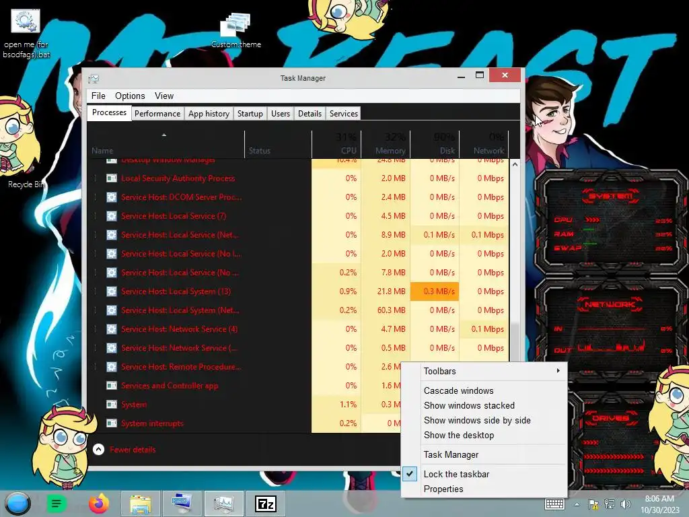This screenshot has height=517, width=689.
Task: Click the System interrupts icon
Action: [x=112, y=423]
